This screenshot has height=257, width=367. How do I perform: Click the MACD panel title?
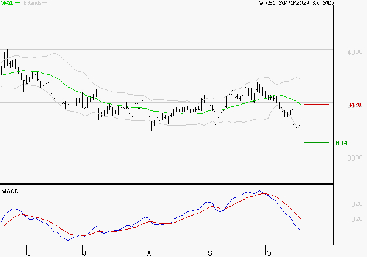pos(10,192)
